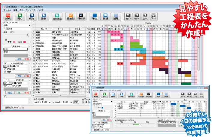The width and height of the screenshot is (212, 137).
Task: Open the start date picker 2008年11月1日
Action: tap(50, 102)
